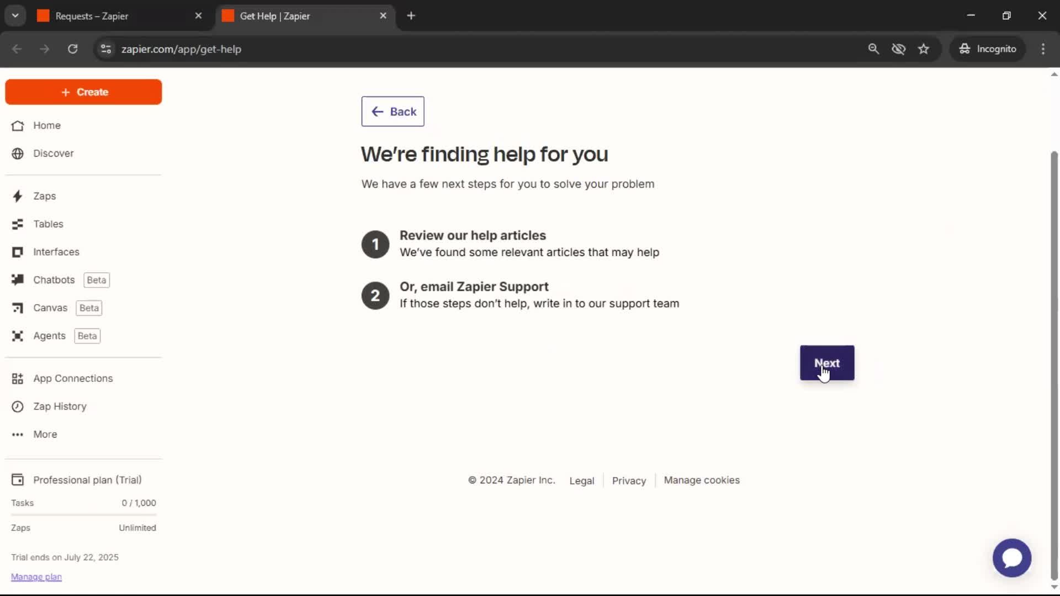Expand the More ellipsis icon
1060x596 pixels.
[x=18, y=435]
